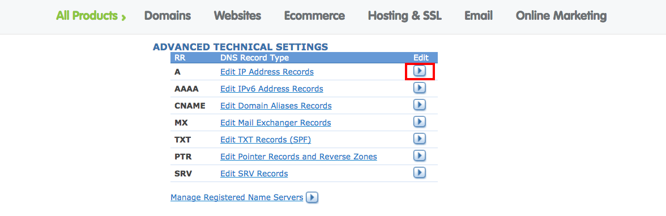This screenshot has height=216, width=666.
Task: Open Edit IP Address Records link
Action: [267, 72]
